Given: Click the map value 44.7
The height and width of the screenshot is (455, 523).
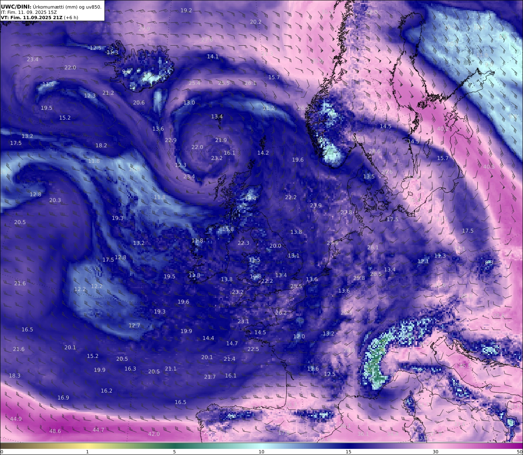Looking at the screenshot, I should coord(98,430).
